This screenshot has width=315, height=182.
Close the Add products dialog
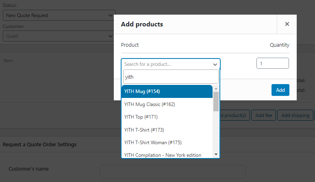[287, 24]
